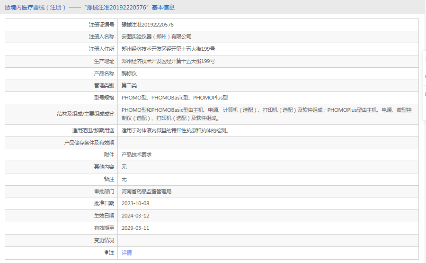Image resolution: width=426 pixels, height=263 pixels.
Task: Click the 注册人名称 label
Action: pos(102,36)
